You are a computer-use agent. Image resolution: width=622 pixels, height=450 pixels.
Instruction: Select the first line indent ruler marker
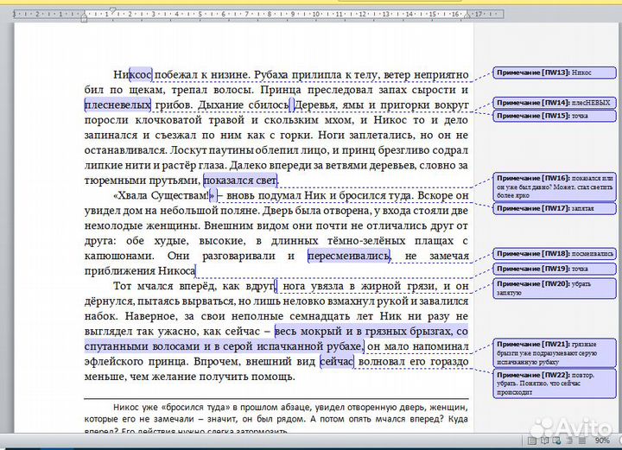coord(112,10)
